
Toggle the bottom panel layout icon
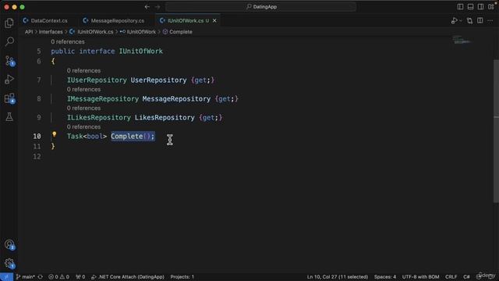point(470,7)
